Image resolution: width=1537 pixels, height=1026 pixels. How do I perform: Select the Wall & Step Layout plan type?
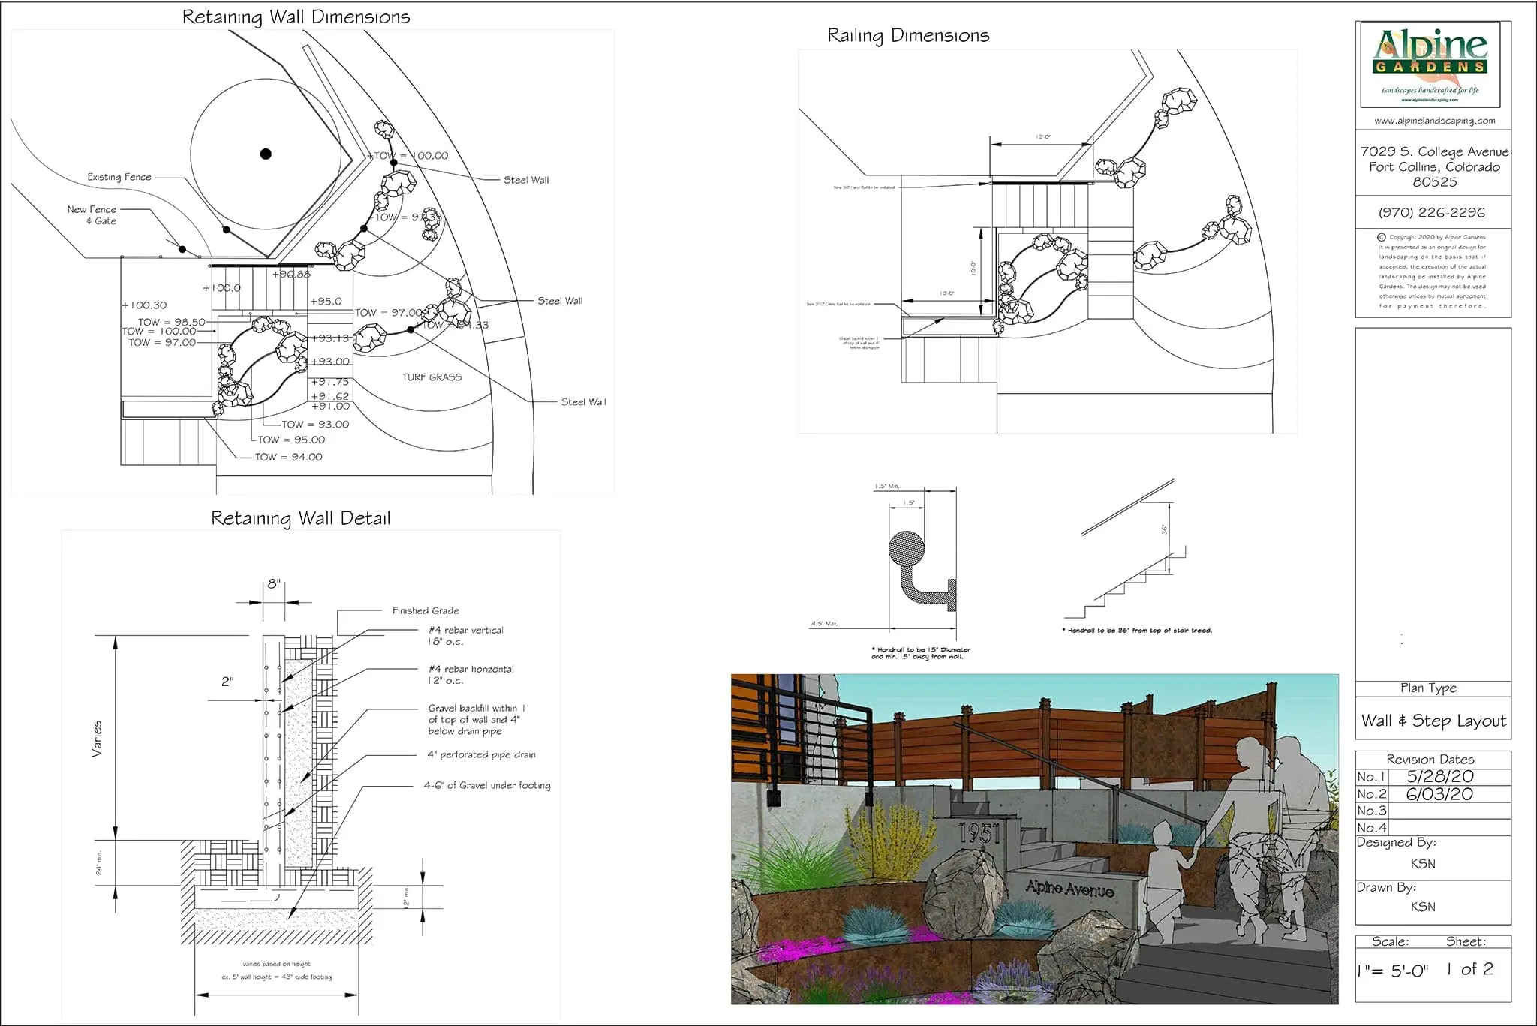point(1433,721)
